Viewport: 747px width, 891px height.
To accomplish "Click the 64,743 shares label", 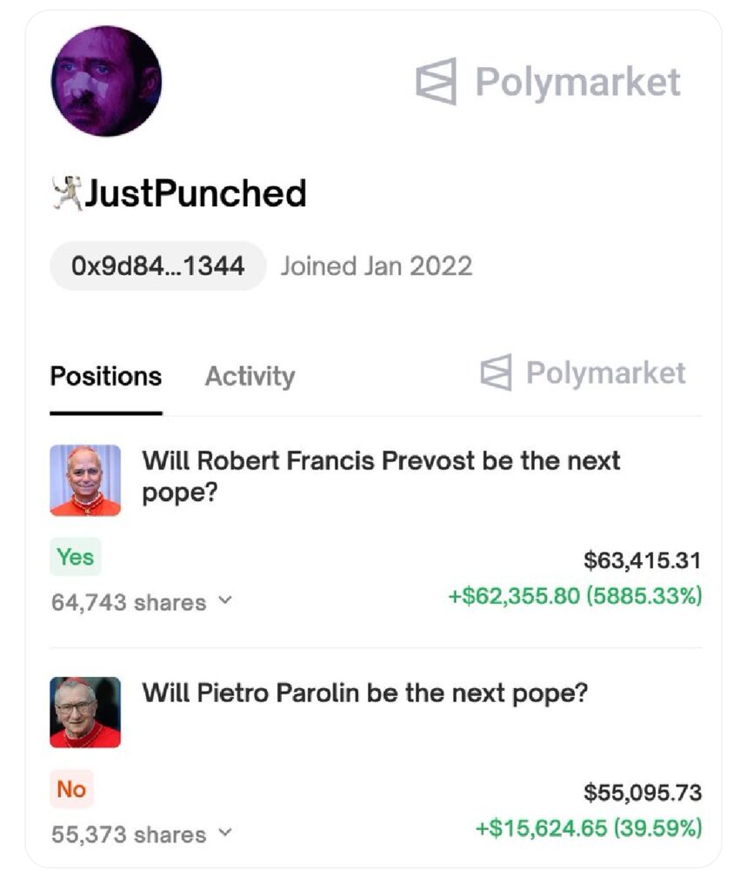I will click(x=129, y=602).
